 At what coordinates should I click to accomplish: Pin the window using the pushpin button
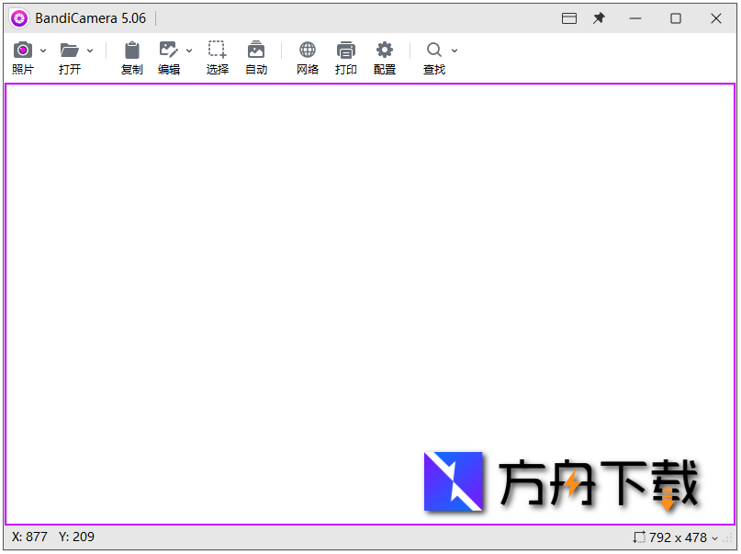(599, 17)
